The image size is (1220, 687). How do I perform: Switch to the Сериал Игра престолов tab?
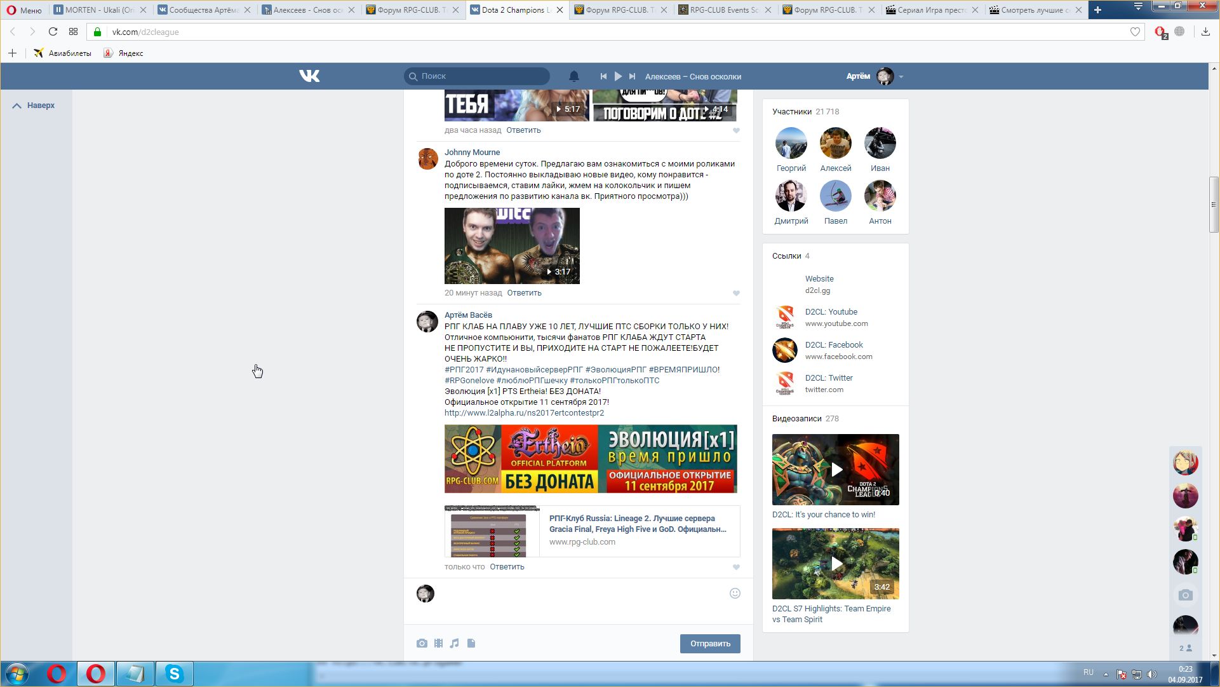tap(933, 10)
